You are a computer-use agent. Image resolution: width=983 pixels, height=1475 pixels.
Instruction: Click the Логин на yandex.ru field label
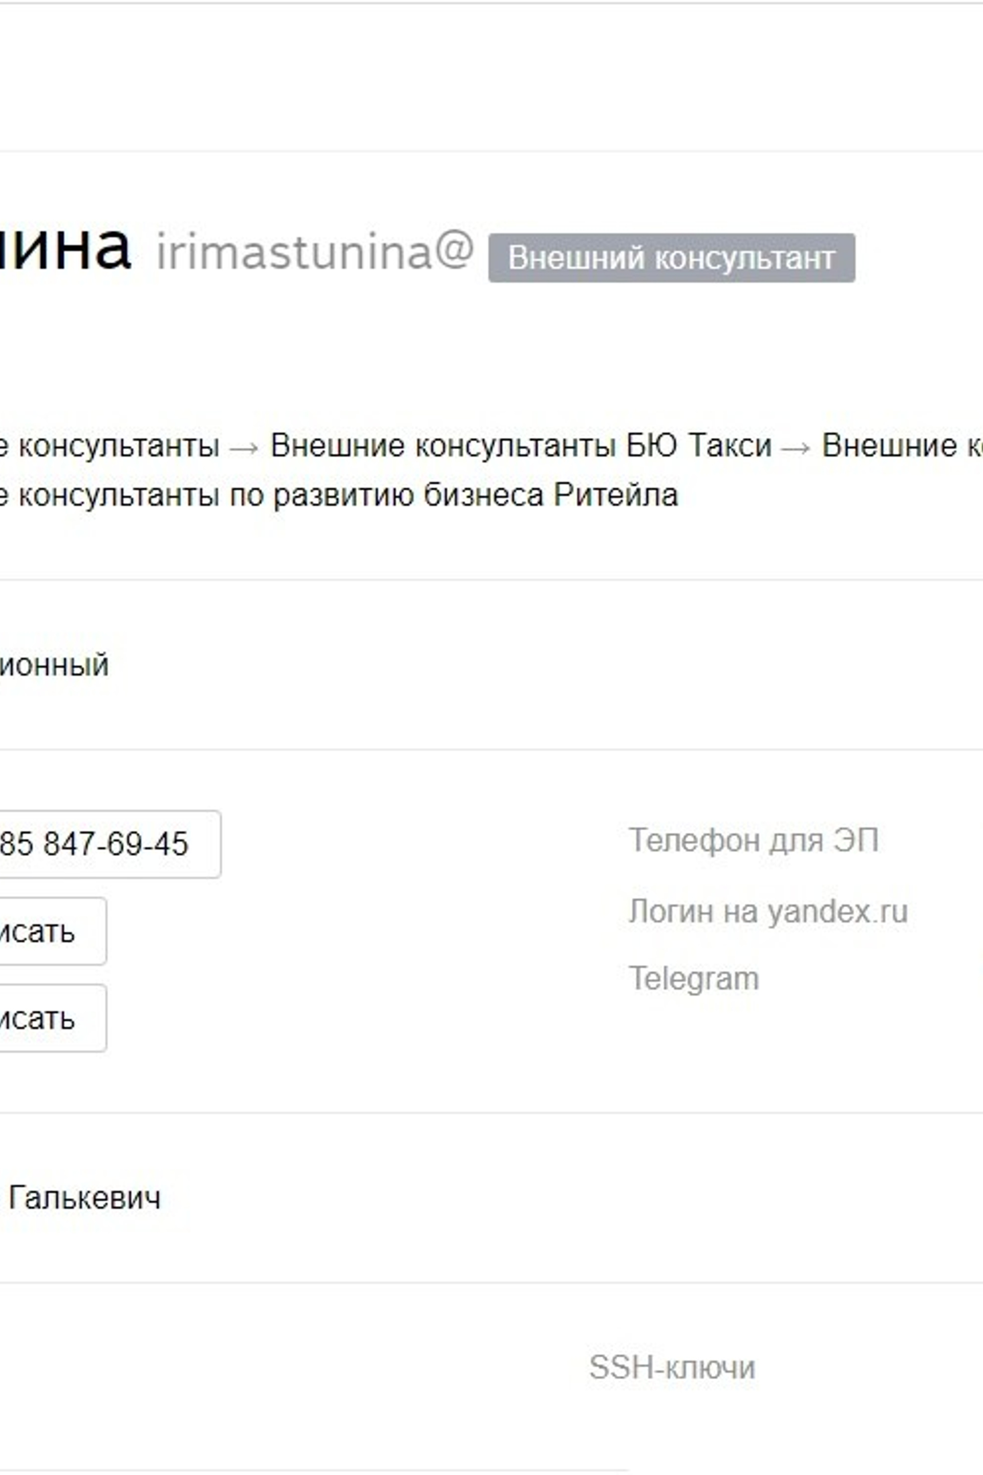tap(768, 911)
